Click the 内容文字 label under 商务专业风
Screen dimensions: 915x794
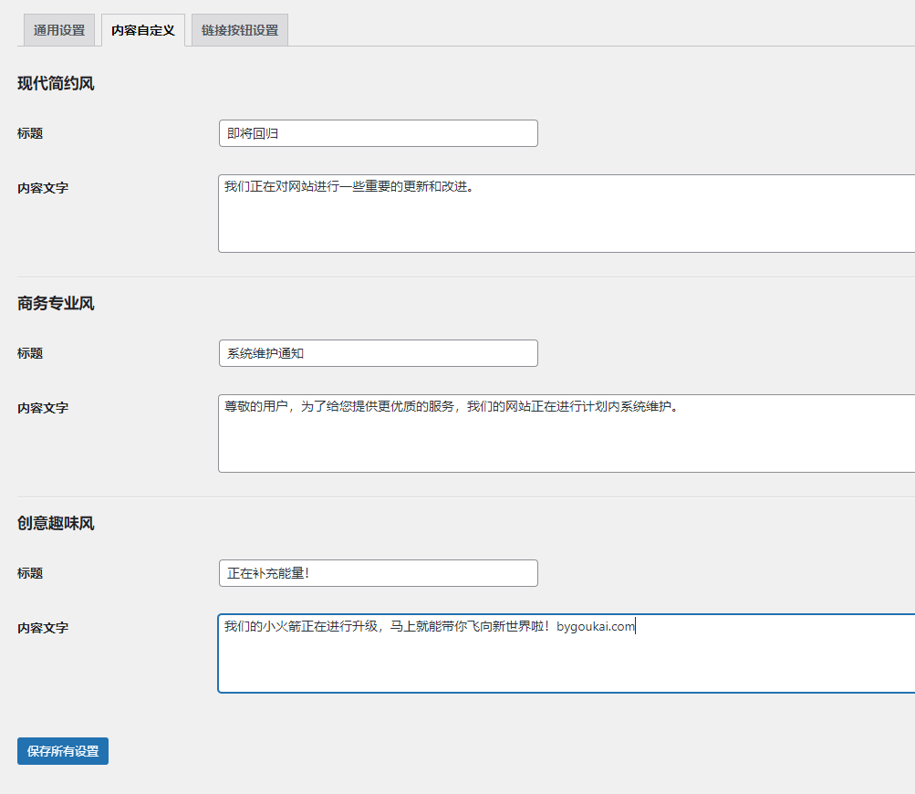click(43, 409)
